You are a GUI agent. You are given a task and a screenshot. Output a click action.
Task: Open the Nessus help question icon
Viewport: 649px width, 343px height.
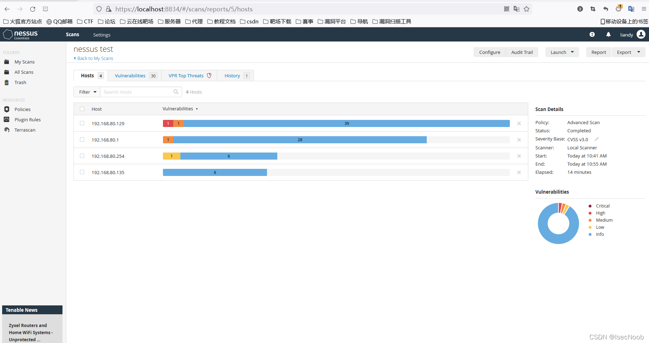[592, 34]
